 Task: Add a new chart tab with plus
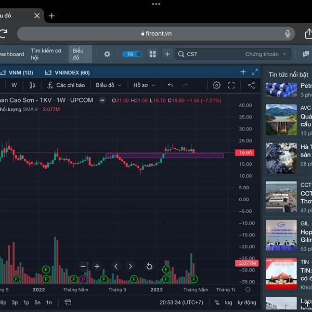243,72
